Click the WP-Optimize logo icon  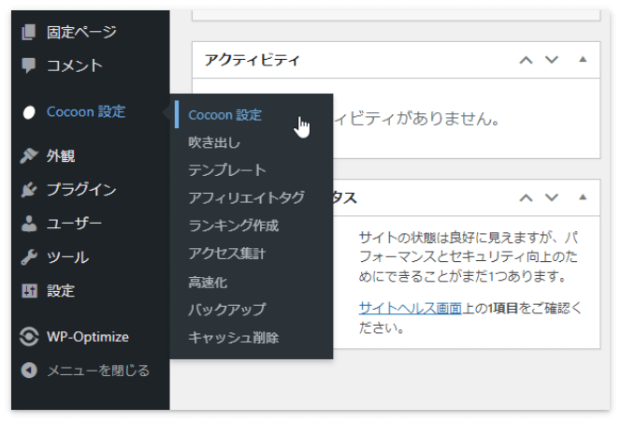coord(29,337)
